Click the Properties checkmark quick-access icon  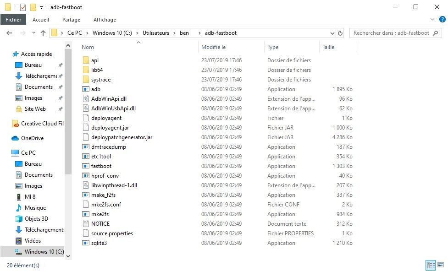coord(23,7)
